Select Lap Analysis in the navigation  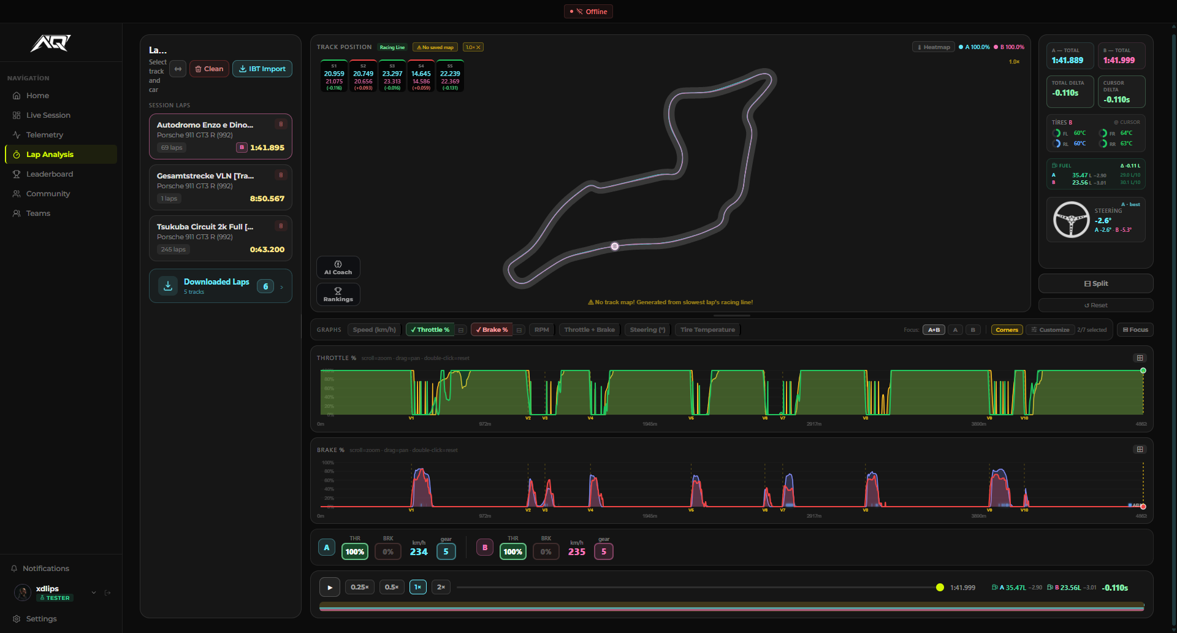click(61, 155)
